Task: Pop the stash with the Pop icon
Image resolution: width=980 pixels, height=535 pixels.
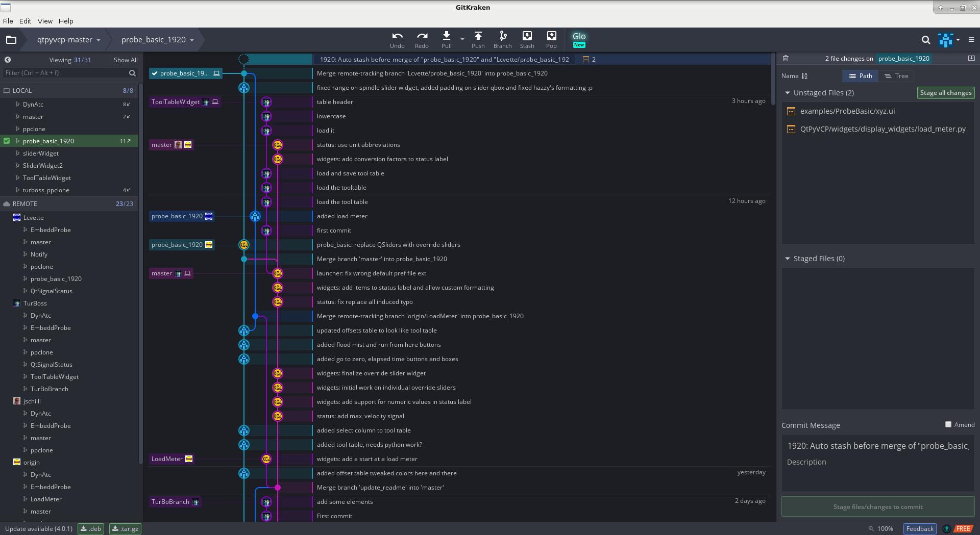Action: (552, 40)
